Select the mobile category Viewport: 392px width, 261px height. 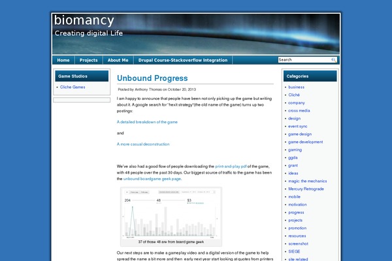(x=294, y=197)
